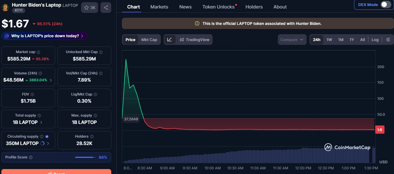The image size is (394, 174).
Task: Click the $585.29M market cap value
Action: (x=19, y=59)
